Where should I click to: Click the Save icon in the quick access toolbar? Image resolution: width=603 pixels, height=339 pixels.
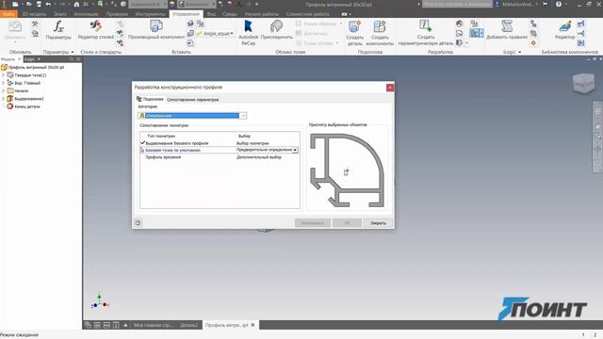tap(39, 4)
